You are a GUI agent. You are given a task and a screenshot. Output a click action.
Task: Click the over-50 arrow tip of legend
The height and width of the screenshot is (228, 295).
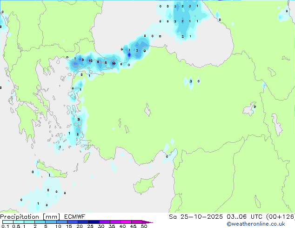click(147, 222)
